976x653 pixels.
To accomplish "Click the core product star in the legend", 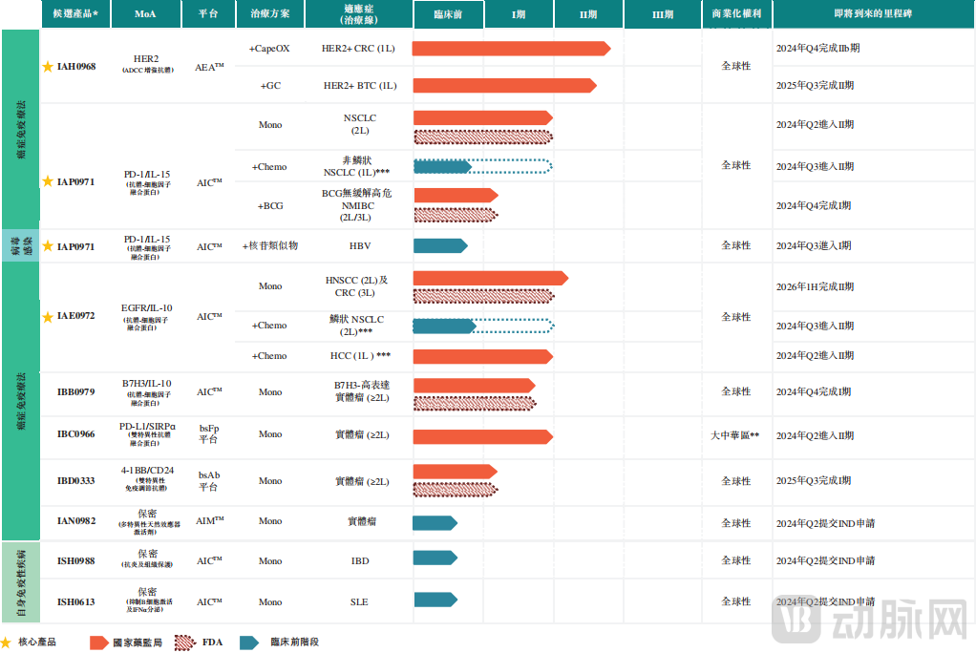I will tap(8, 642).
